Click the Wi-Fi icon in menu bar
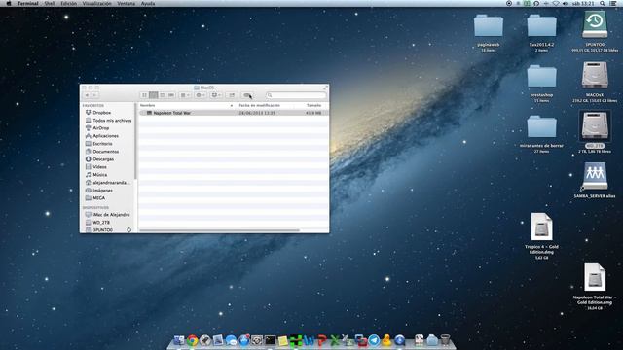623x350 pixels. pos(556,3)
